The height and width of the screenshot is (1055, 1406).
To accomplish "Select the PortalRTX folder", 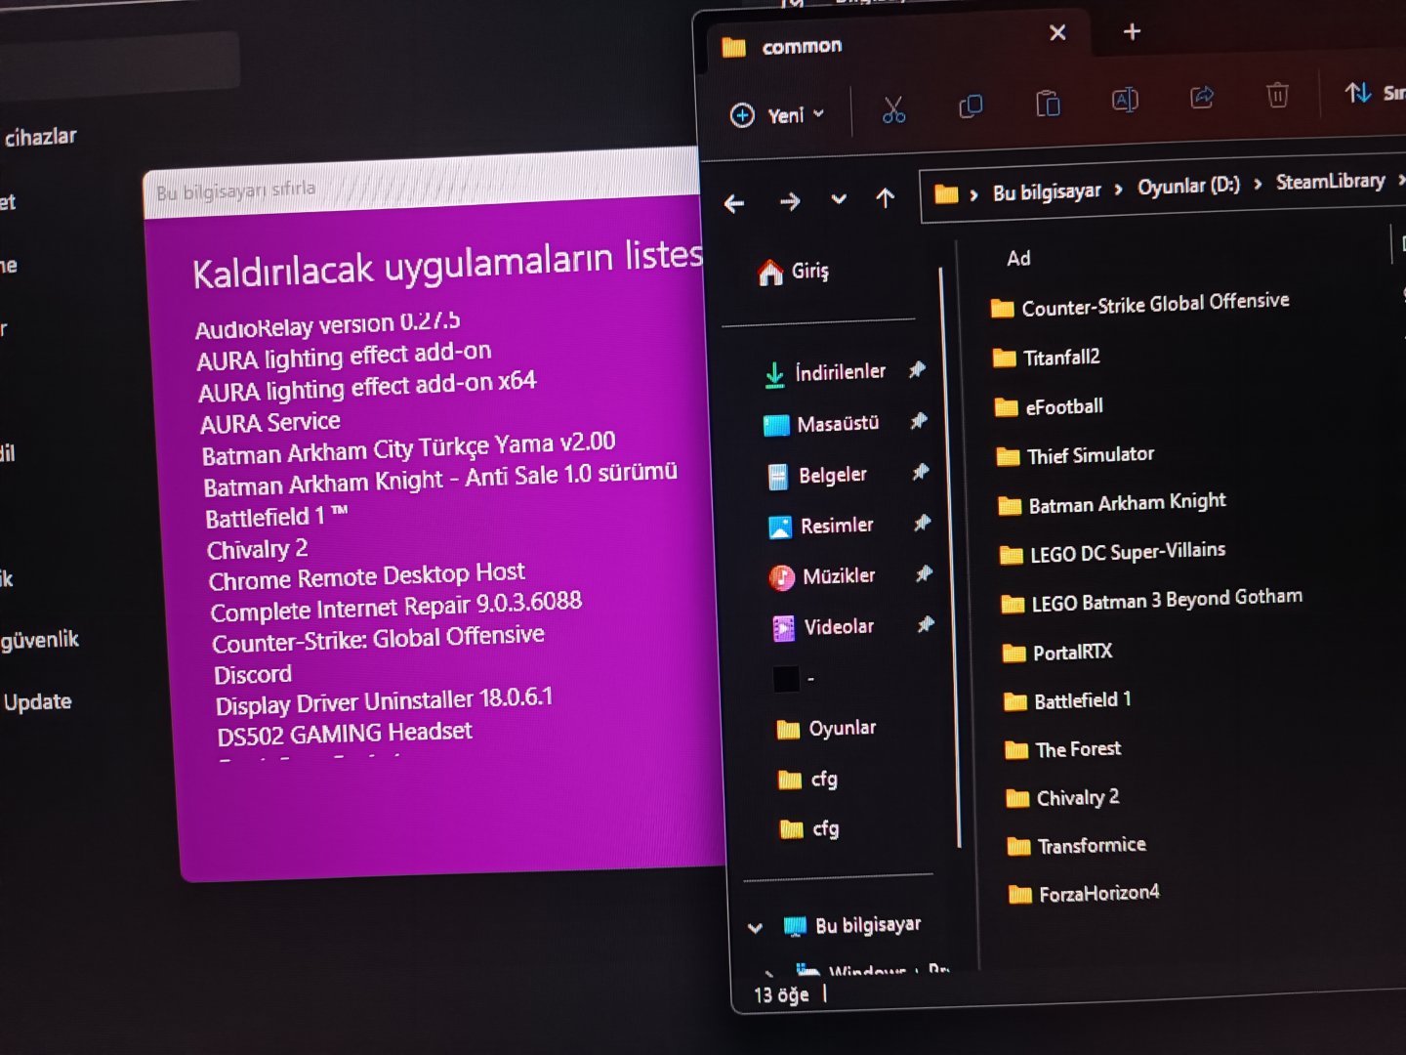I will (x=1058, y=653).
